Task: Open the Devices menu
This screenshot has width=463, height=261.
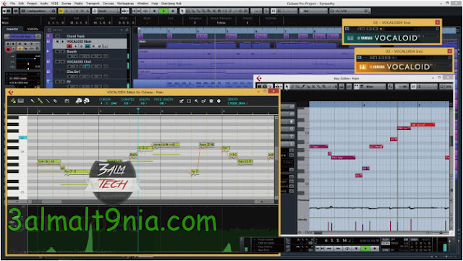Action: click(x=108, y=4)
